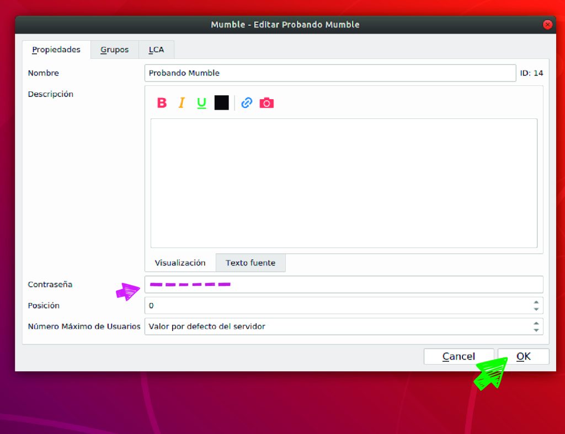The height and width of the screenshot is (434, 565).
Task: Focus the Contraseña password field
Action: tap(344, 284)
